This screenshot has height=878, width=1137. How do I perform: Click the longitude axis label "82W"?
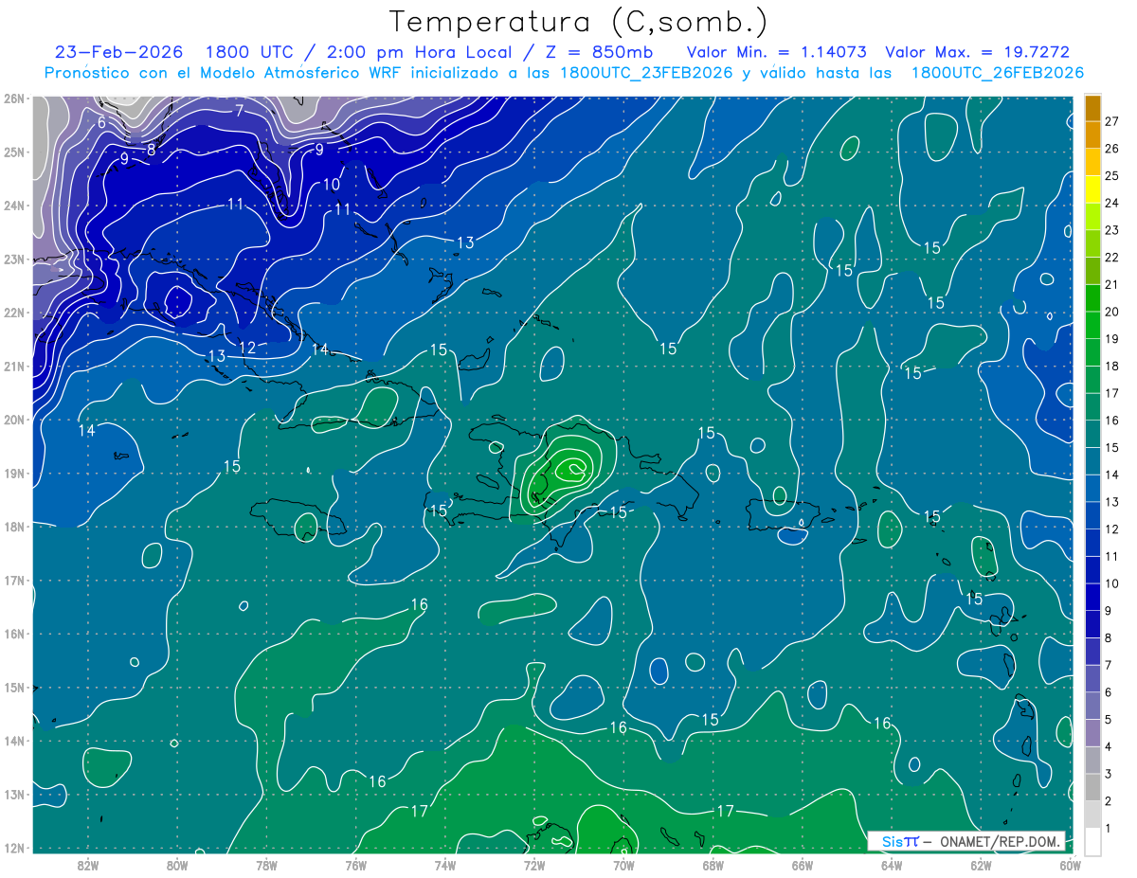pyautogui.click(x=88, y=864)
